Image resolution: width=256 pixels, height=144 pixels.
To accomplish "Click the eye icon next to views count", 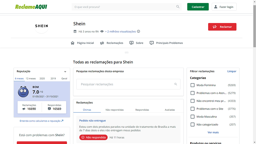I will [102, 31].
